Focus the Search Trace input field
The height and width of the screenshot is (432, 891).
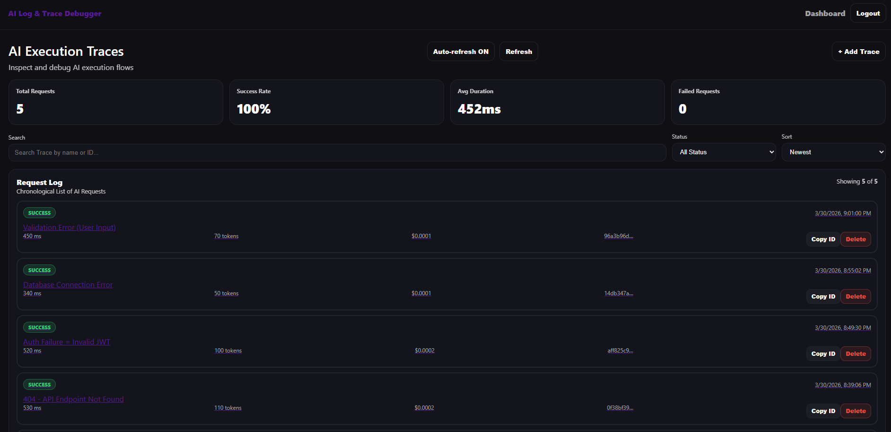click(x=337, y=153)
